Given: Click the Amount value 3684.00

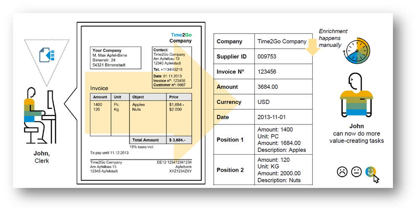Looking at the screenshot, I should [x=268, y=87].
